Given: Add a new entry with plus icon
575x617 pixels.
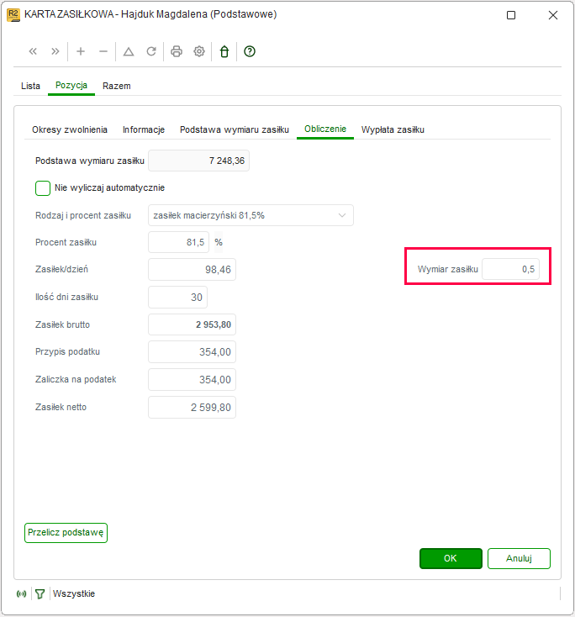Looking at the screenshot, I should [81, 51].
